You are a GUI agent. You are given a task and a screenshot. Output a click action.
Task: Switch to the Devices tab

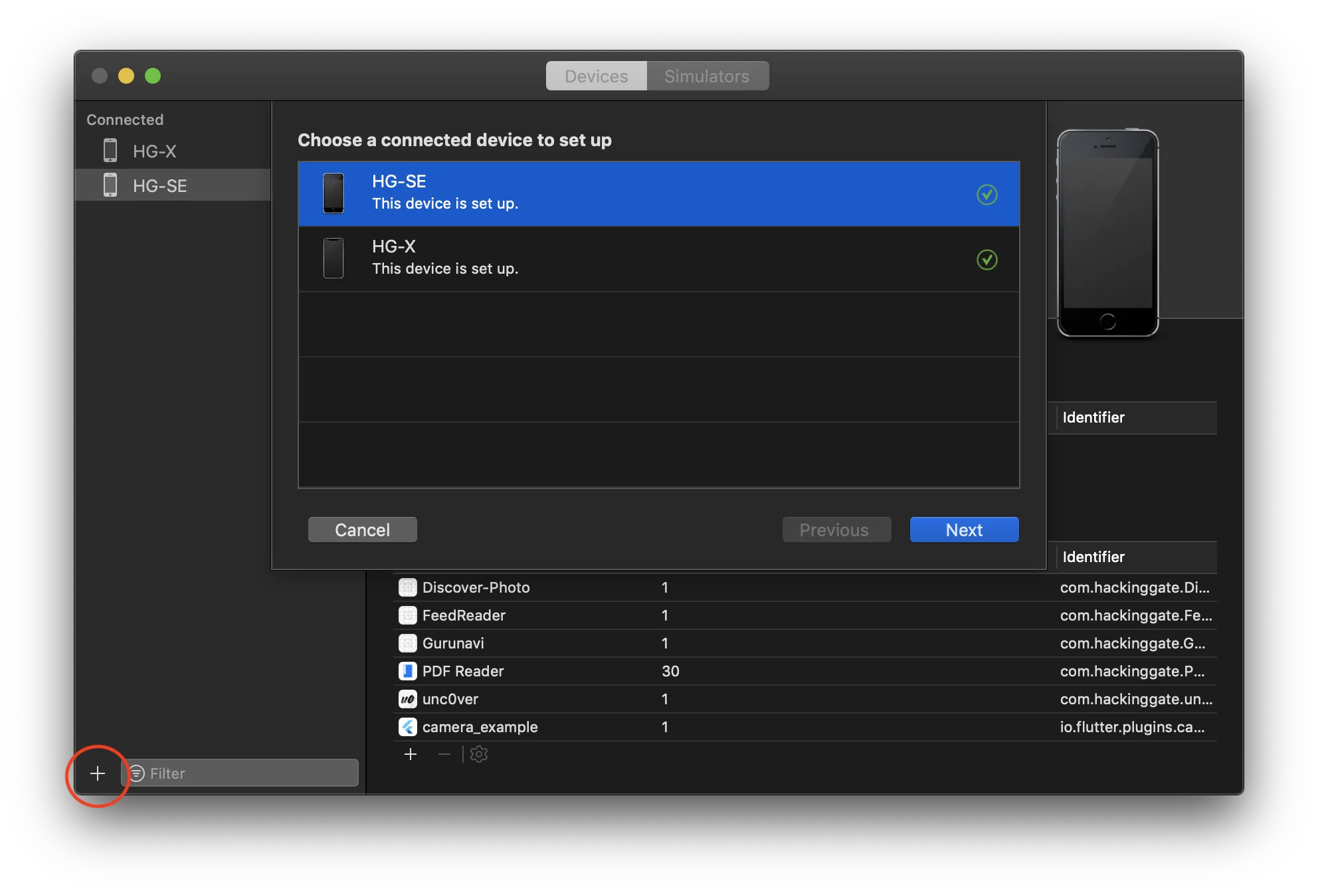[x=596, y=76]
